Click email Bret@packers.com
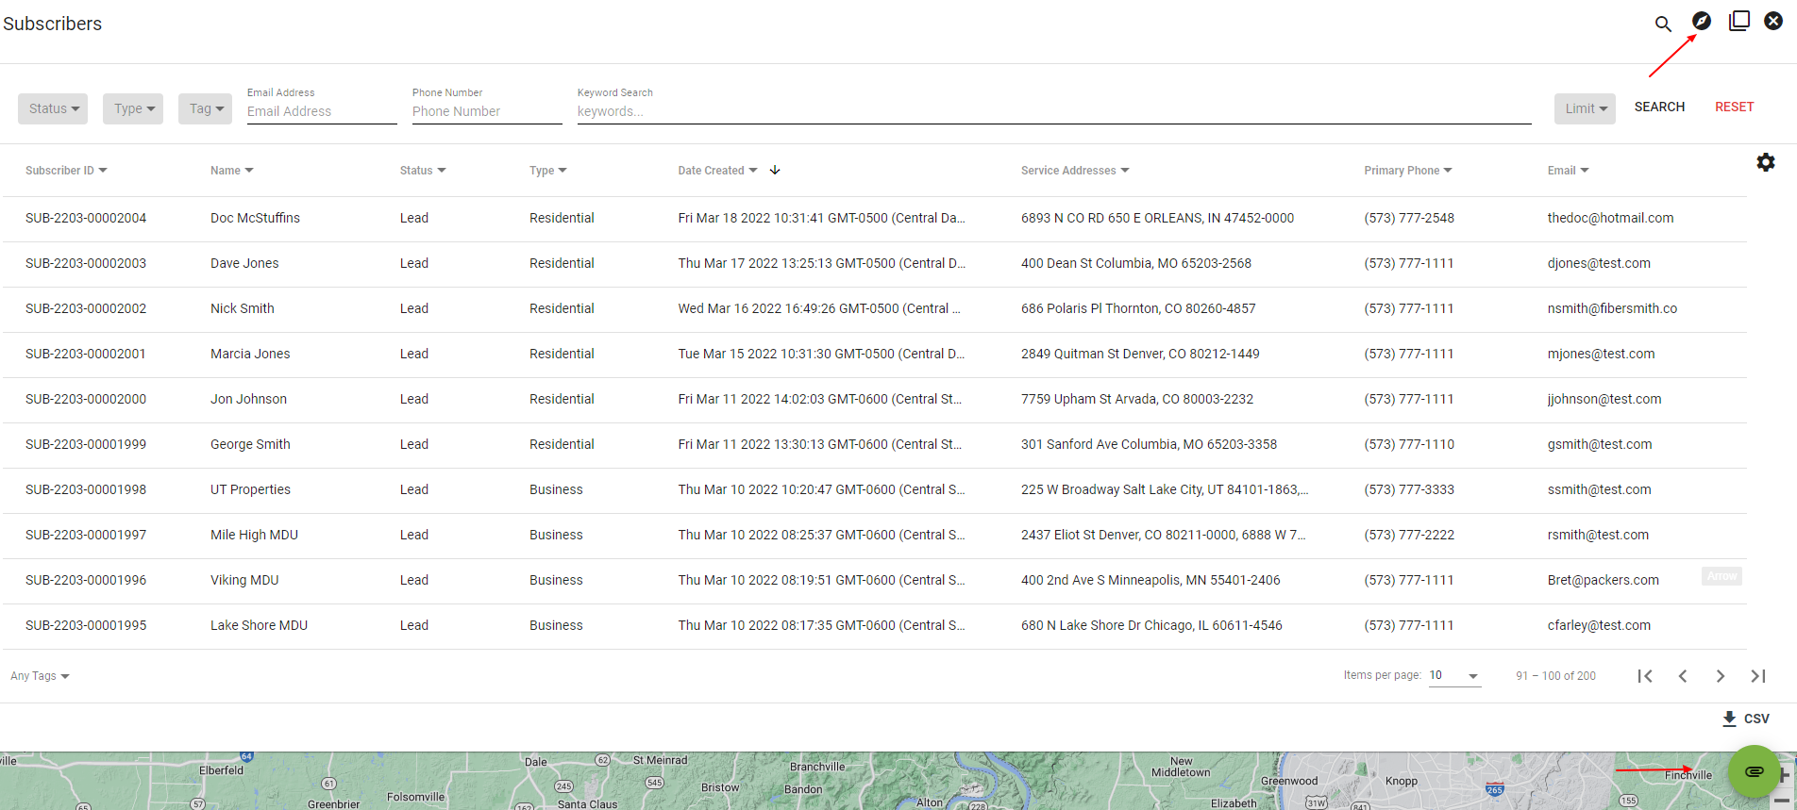The image size is (1797, 810). pos(1603,580)
